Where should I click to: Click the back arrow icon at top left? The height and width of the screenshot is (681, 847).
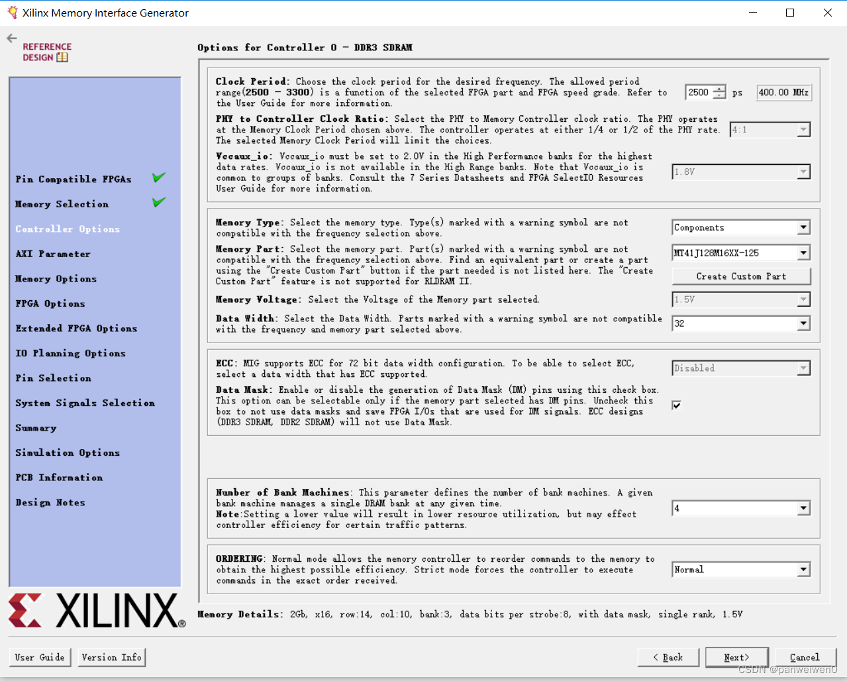point(11,38)
